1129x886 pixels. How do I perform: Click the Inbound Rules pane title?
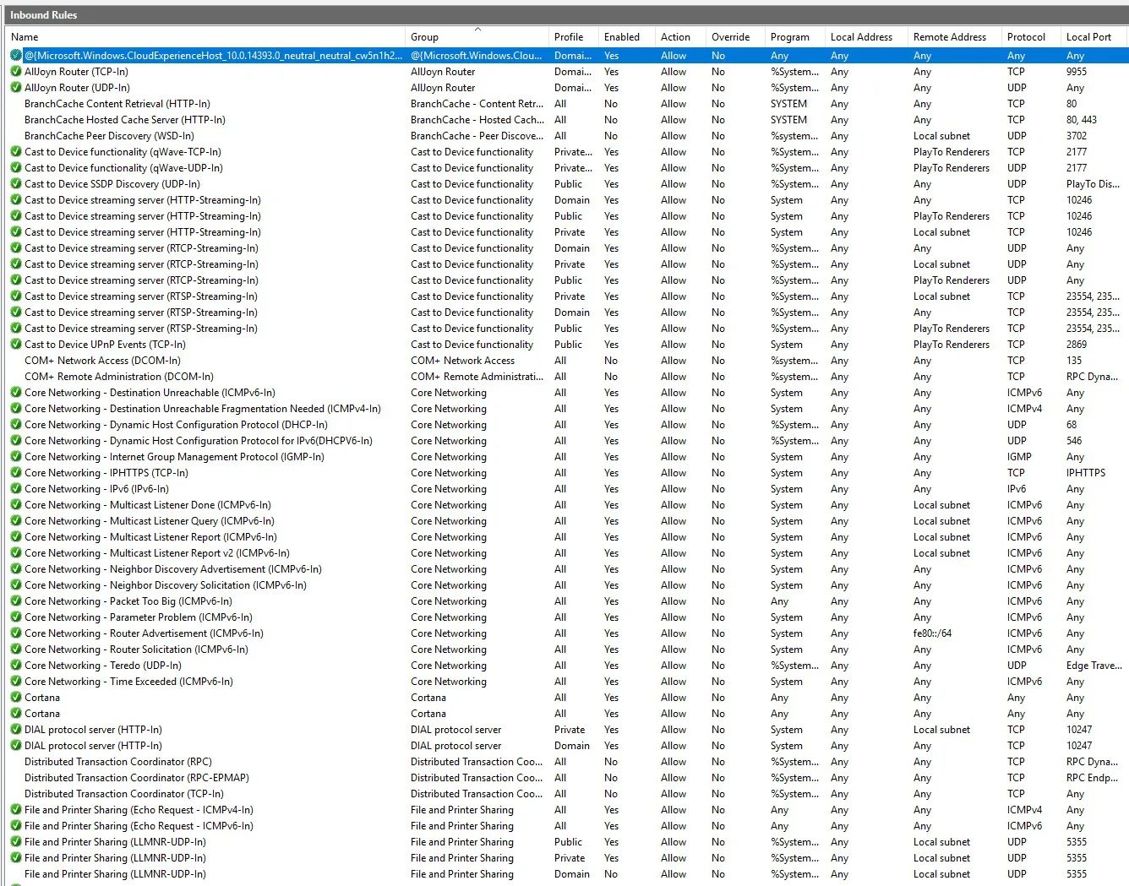(x=43, y=15)
